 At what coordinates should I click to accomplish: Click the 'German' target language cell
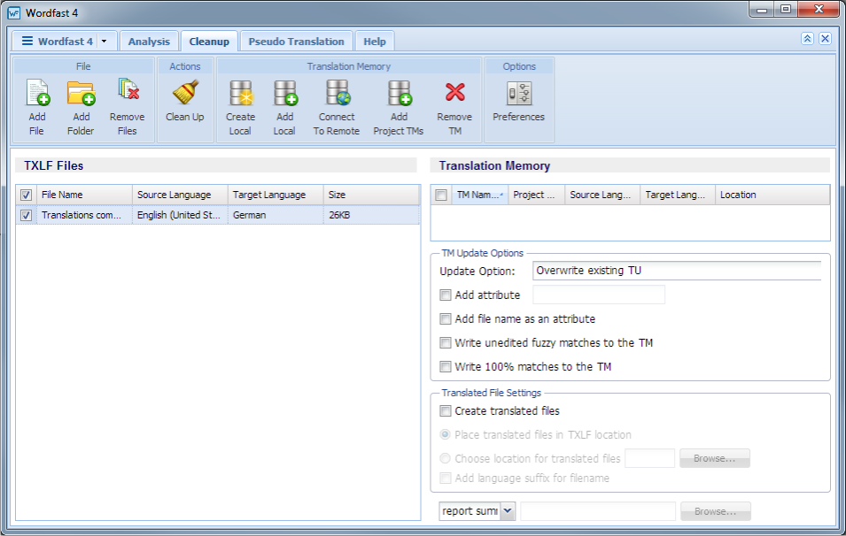276,215
